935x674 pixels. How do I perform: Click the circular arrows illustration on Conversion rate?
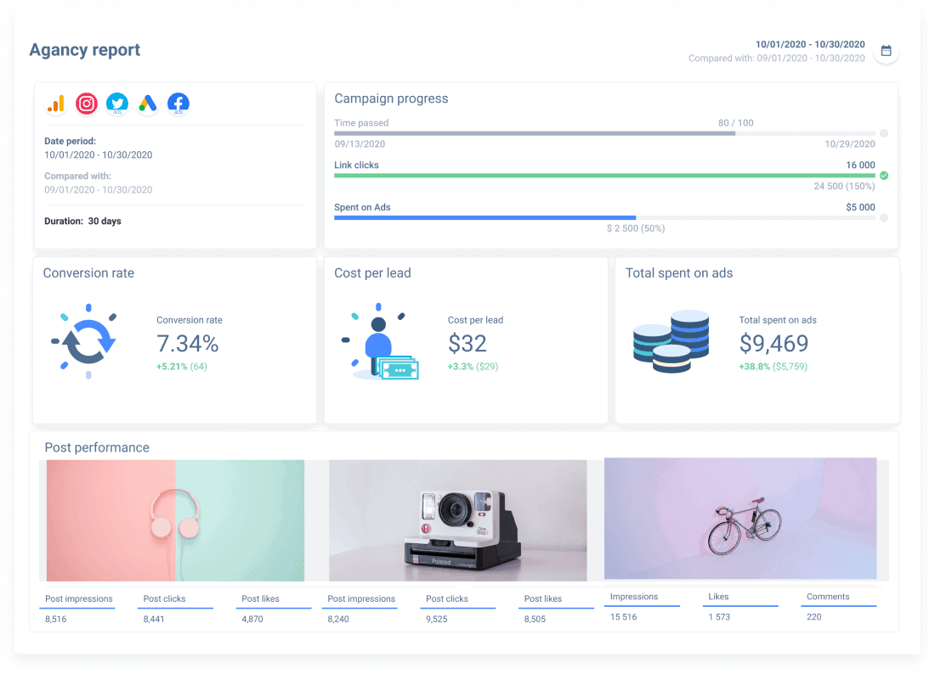pos(88,341)
